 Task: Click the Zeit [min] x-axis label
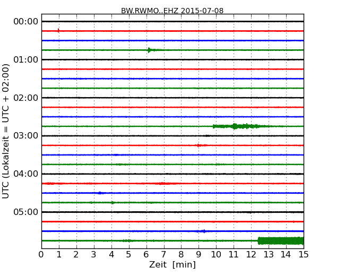click(x=172, y=264)
